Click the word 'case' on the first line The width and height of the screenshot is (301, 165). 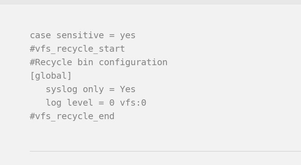click(x=41, y=36)
